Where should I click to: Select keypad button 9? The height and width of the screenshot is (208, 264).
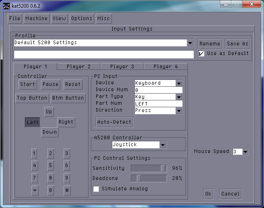(x=67, y=178)
